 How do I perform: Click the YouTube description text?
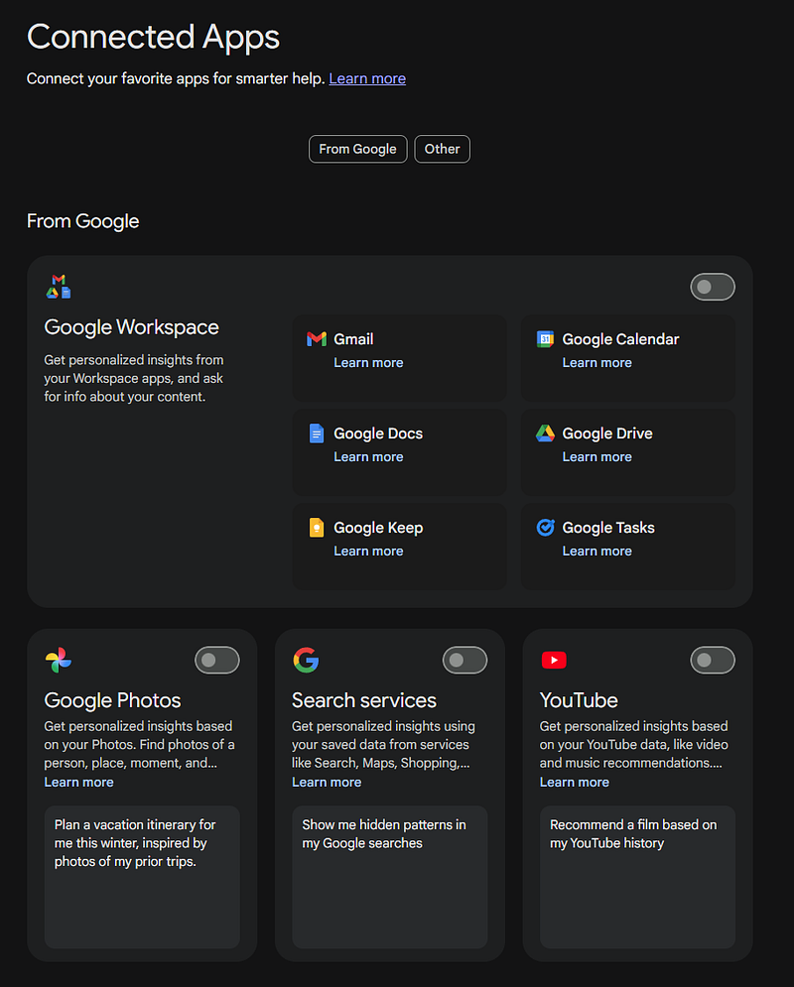(634, 745)
